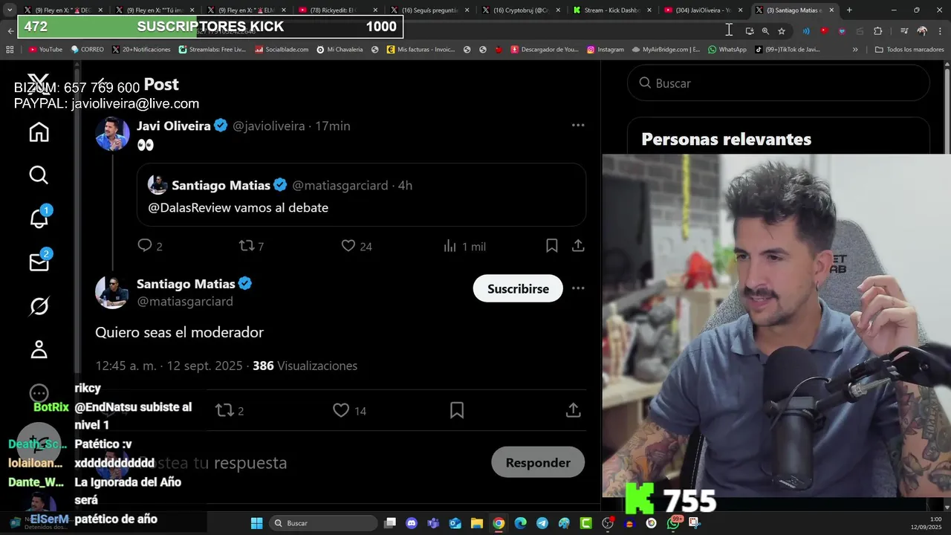Click Javi Oliveira's avatar thumbnail
This screenshot has height=535, width=951.
tap(112, 134)
